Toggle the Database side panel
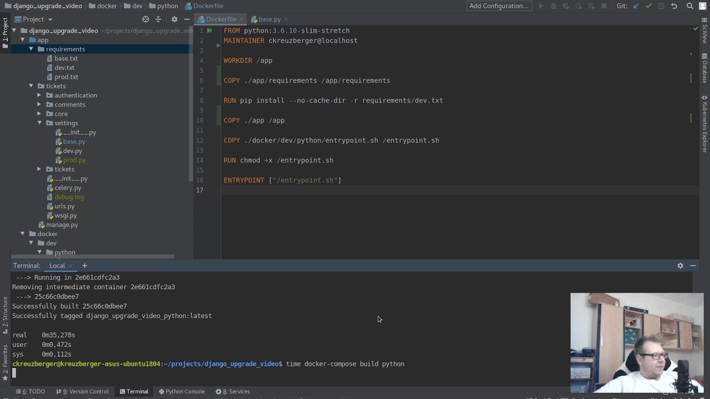Screen dimensions: 710x399 click(x=704, y=68)
